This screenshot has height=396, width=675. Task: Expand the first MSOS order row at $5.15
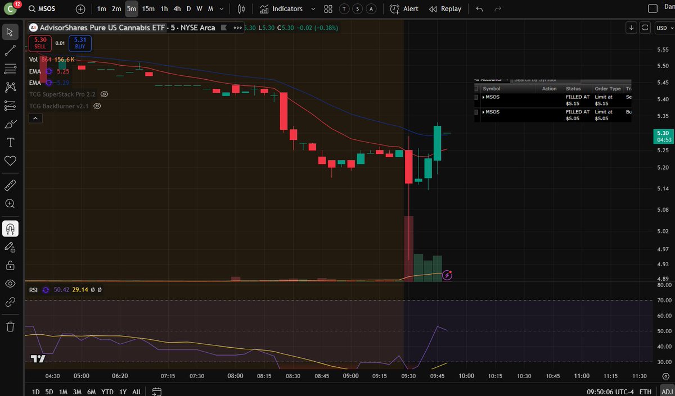coord(484,97)
